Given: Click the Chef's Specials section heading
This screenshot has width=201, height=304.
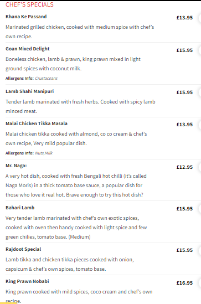Looking at the screenshot, I should point(29,4).
